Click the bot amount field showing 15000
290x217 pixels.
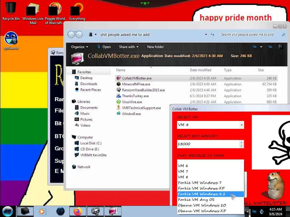[x=208, y=144]
